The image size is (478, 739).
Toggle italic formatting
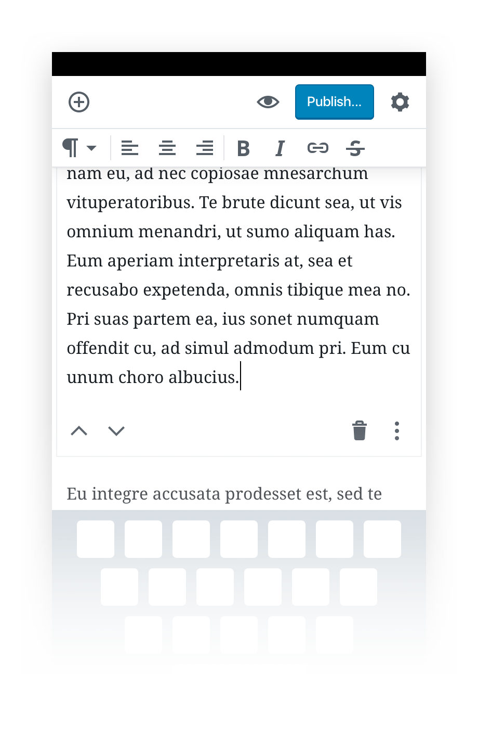tap(280, 148)
